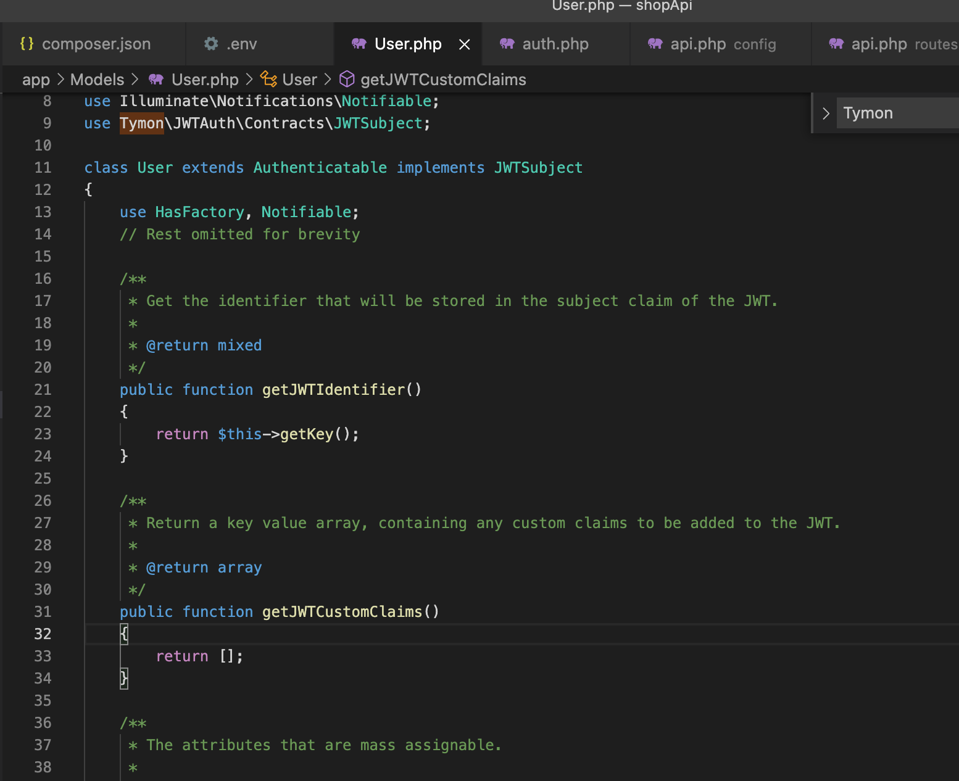
Task: Click JWTSubject in the line 9 use statement
Action: [x=378, y=123]
